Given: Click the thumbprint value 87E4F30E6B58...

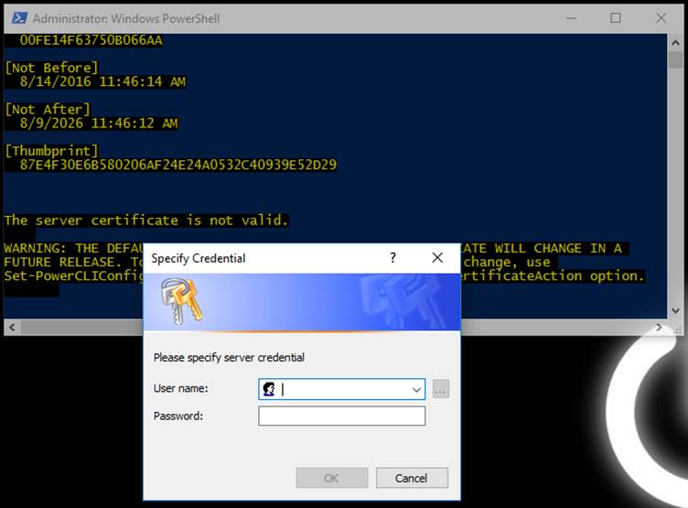Looking at the screenshot, I should coord(178,165).
